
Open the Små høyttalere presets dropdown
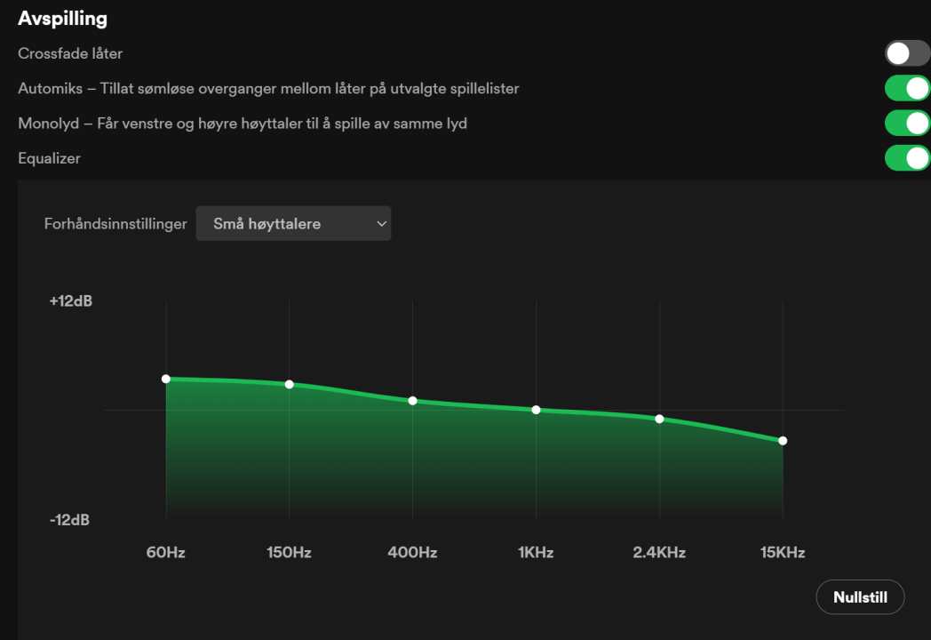[x=292, y=224]
